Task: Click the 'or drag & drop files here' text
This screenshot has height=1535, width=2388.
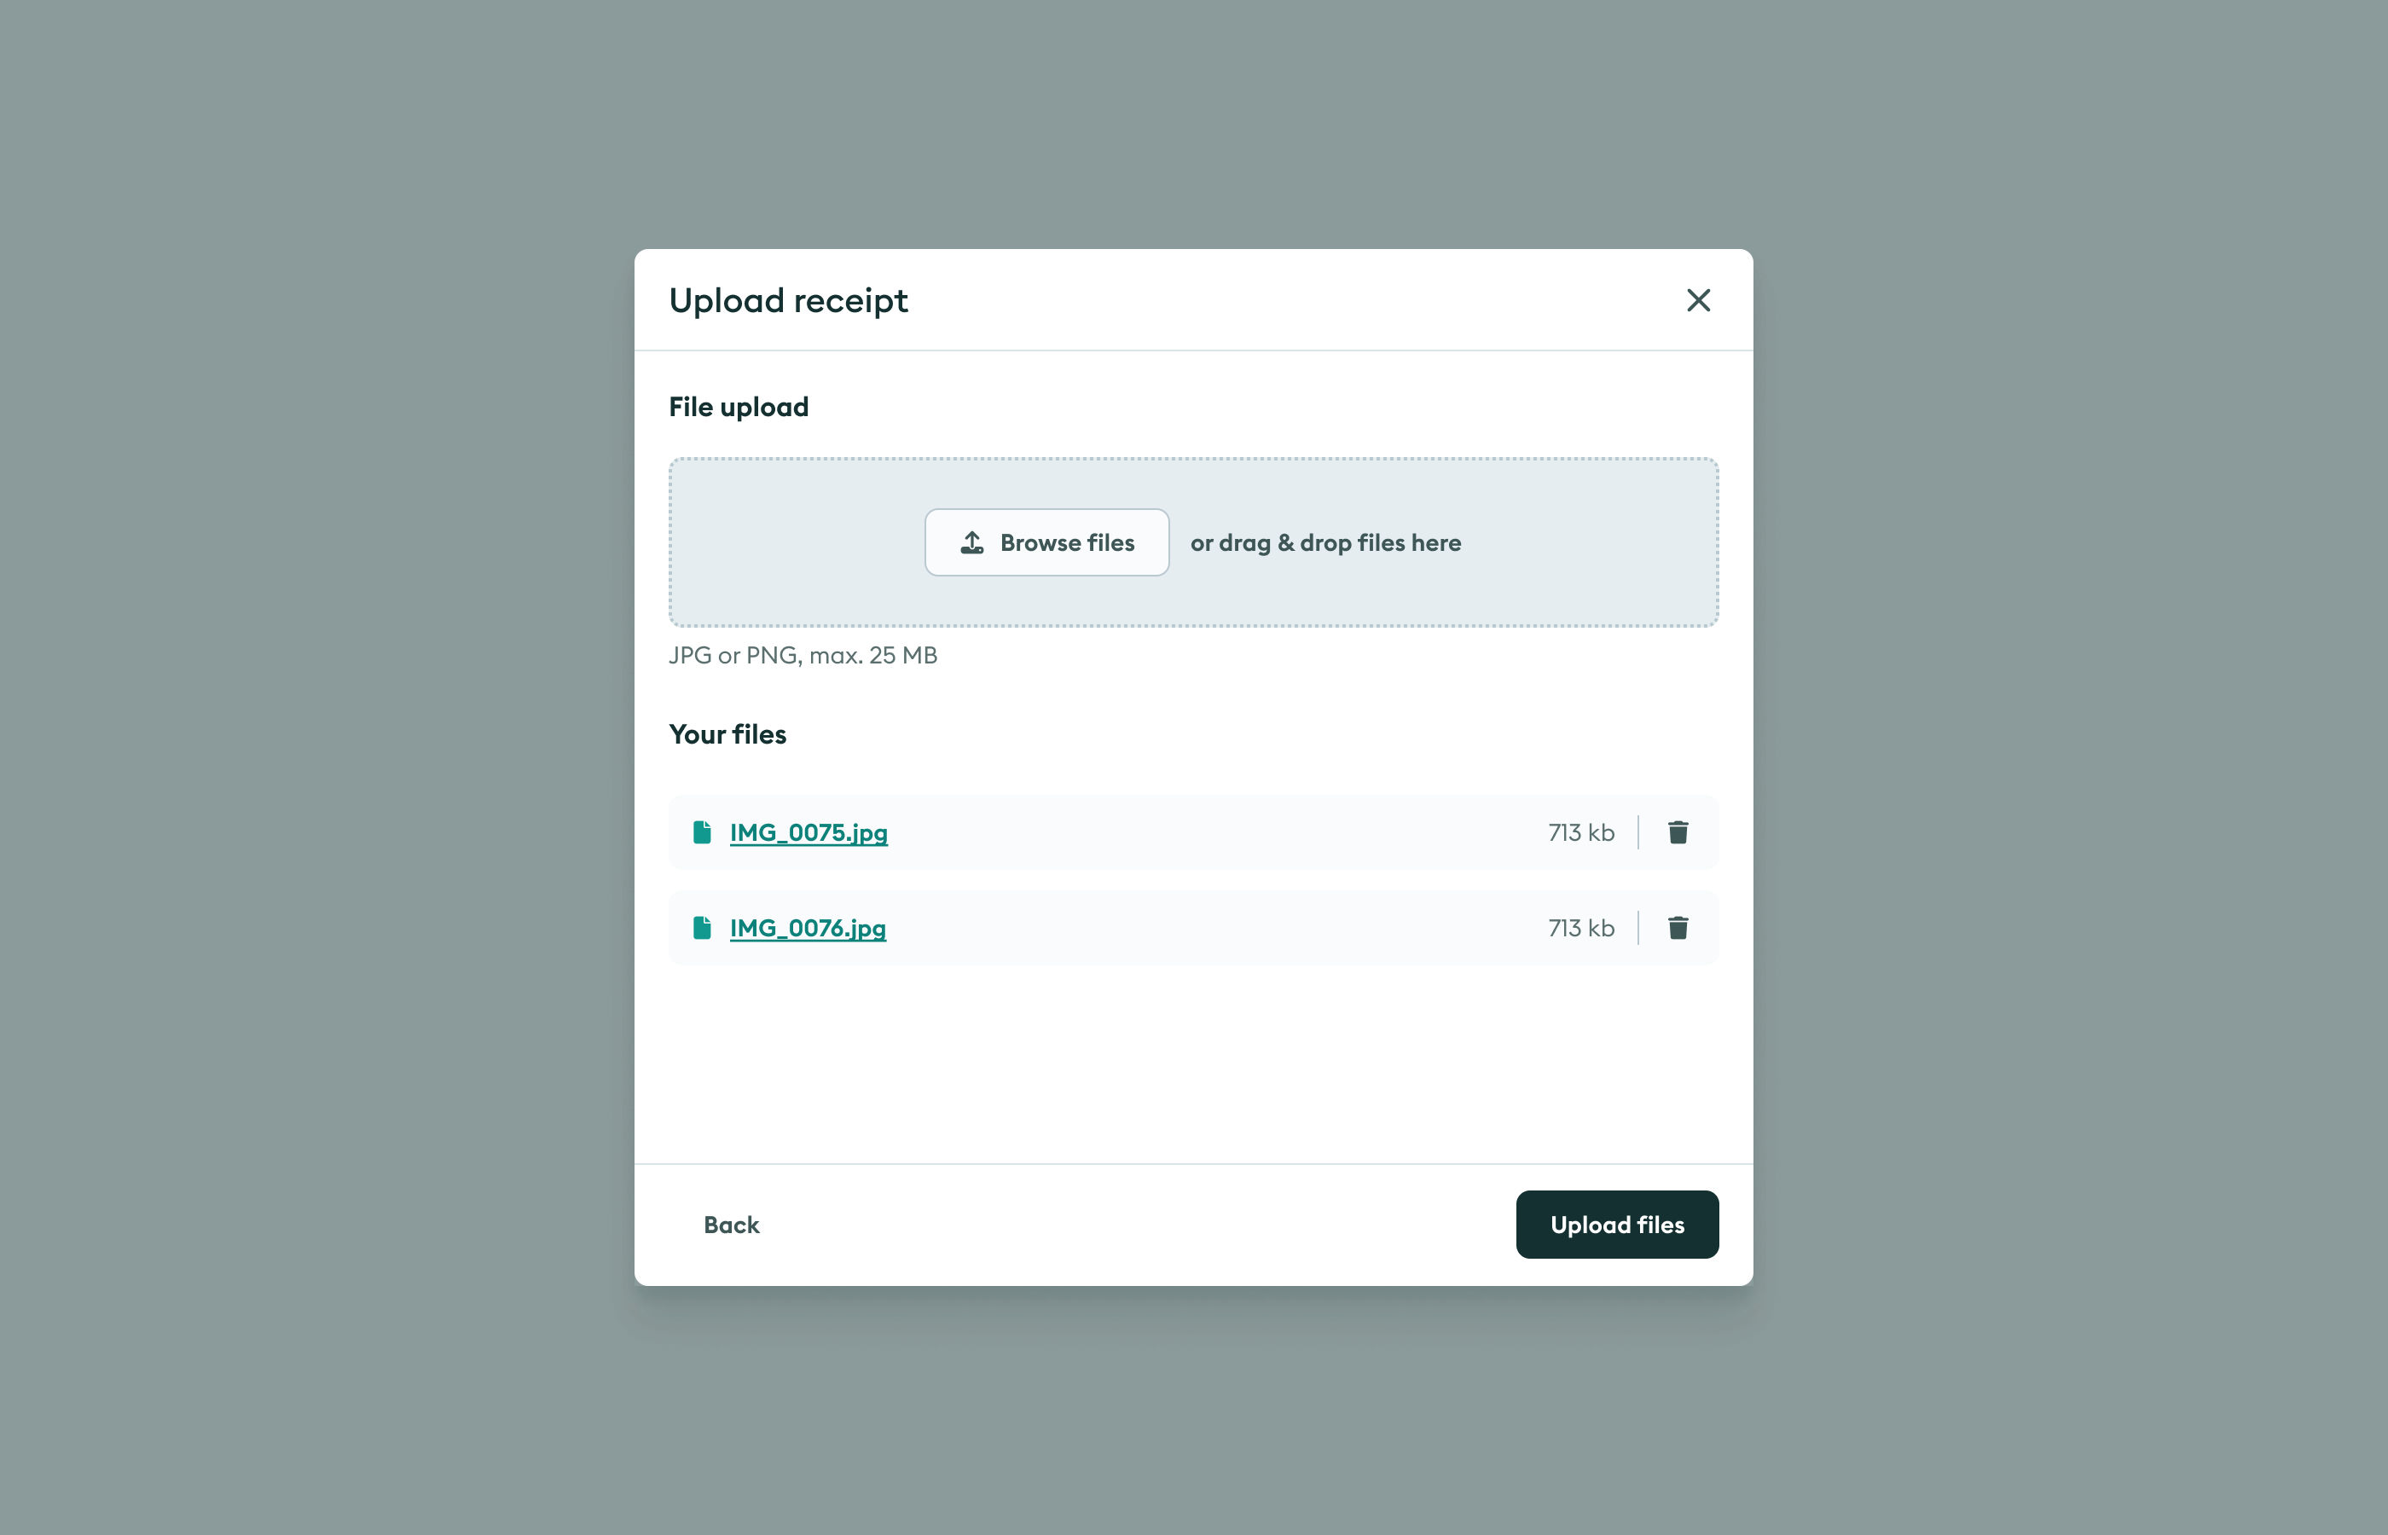Action: (x=1325, y=542)
